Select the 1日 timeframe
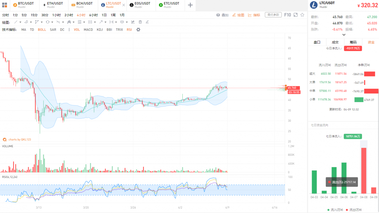 click(x=104, y=15)
